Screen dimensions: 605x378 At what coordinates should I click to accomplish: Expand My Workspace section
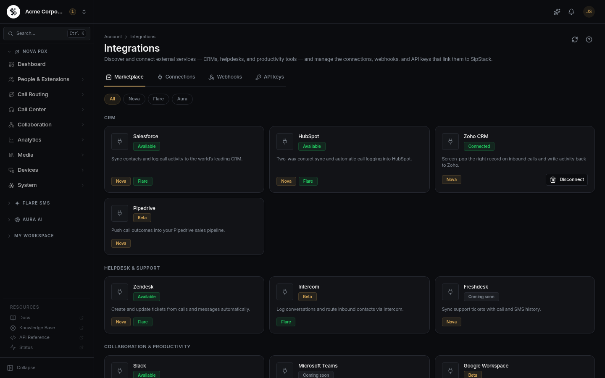pos(9,236)
